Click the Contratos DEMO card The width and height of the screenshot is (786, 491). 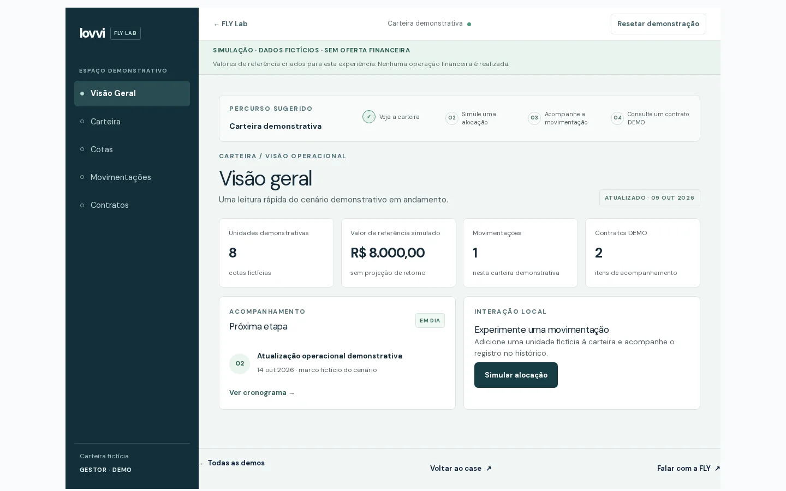tap(642, 253)
